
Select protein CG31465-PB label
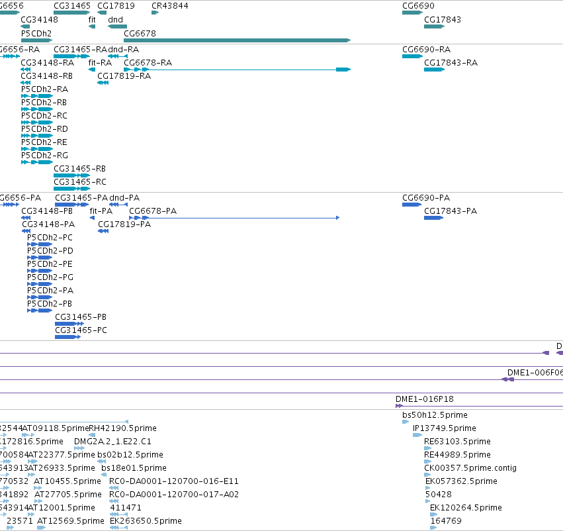coord(81,317)
